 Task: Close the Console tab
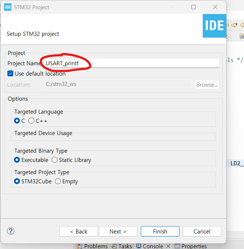click(168, 246)
